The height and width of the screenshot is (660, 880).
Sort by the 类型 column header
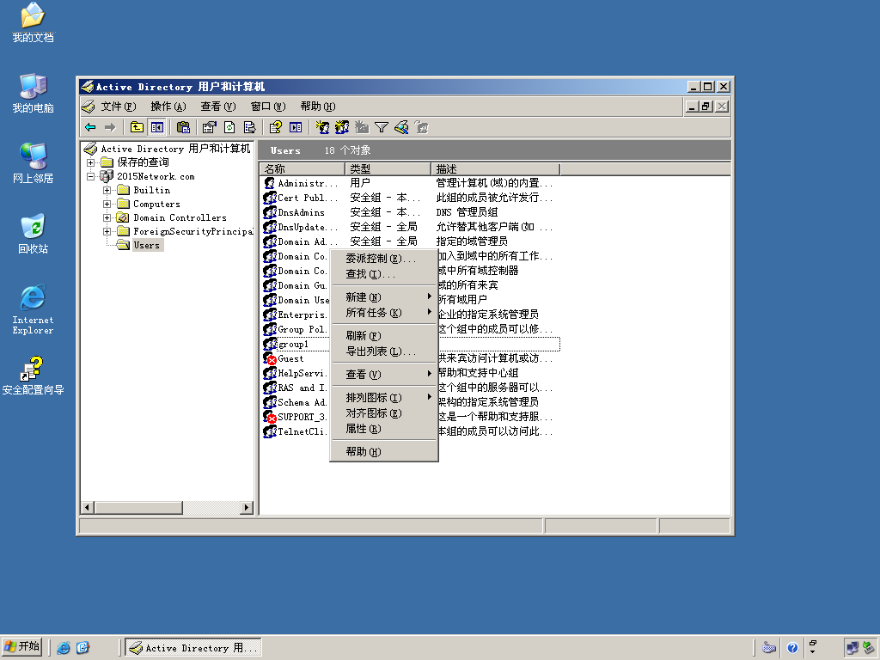click(x=388, y=169)
